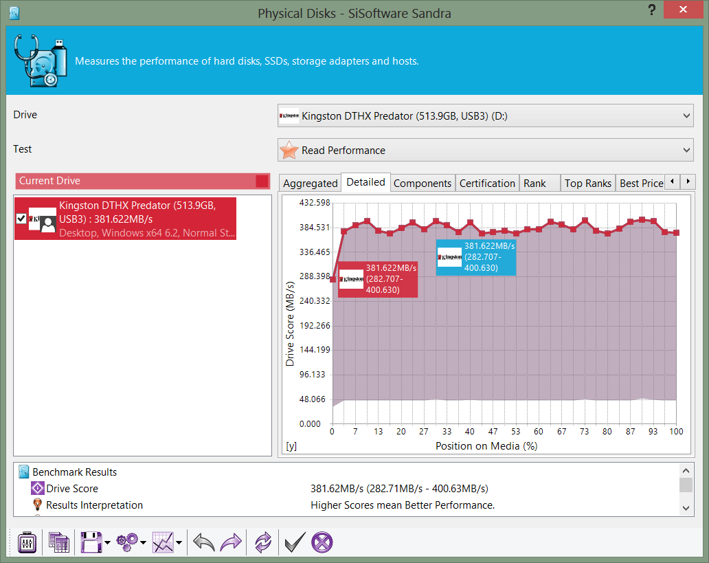The width and height of the screenshot is (709, 563).
Task: Switch to the Best Price tab
Action: [x=641, y=184]
